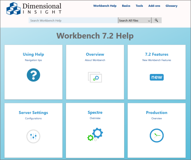Open the Glossary menu item
The image size is (191, 160).
tap(171, 6)
